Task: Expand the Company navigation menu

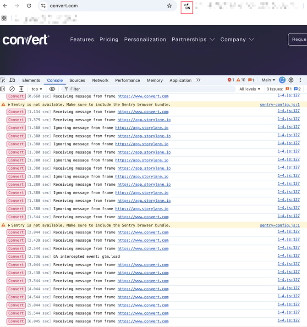Action: tap(237, 39)
